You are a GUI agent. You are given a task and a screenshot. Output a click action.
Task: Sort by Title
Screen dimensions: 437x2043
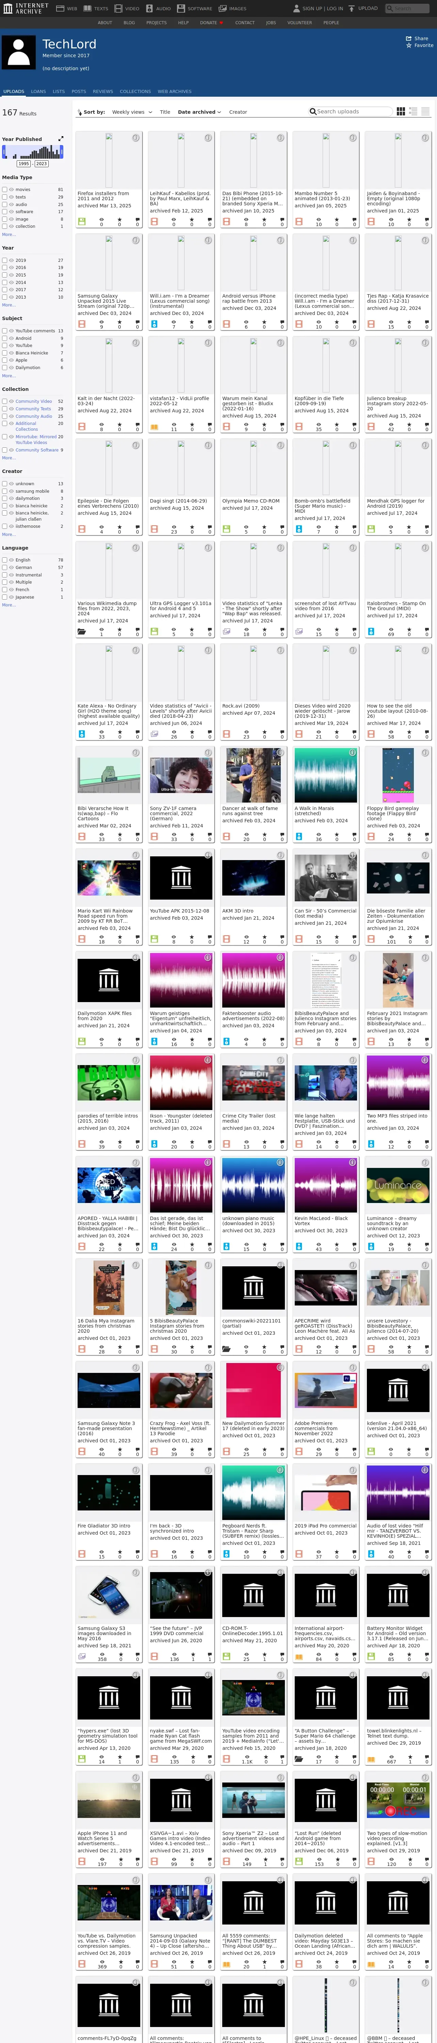point(165,112)
